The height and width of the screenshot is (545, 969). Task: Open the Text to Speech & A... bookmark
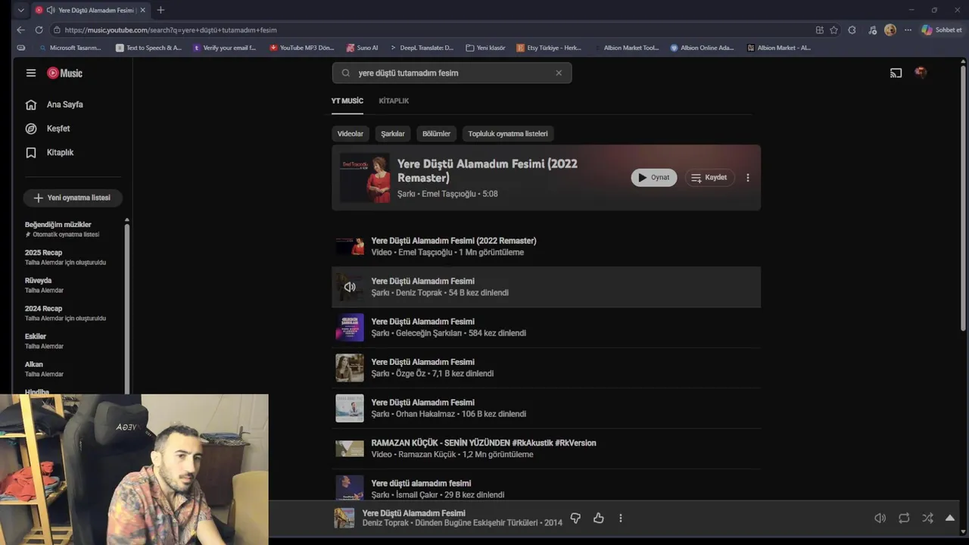tap(148, 48)
